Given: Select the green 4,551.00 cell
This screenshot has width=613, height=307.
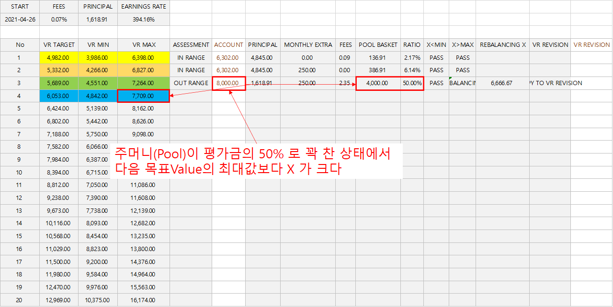Looking at the screenshot, I should click(x=98, y=83).
